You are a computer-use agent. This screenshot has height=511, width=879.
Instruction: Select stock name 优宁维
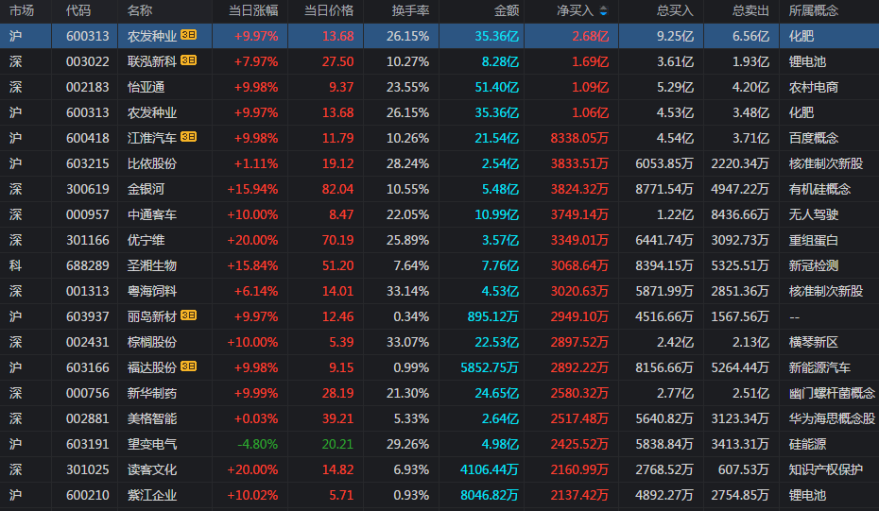tap(146, 240)
